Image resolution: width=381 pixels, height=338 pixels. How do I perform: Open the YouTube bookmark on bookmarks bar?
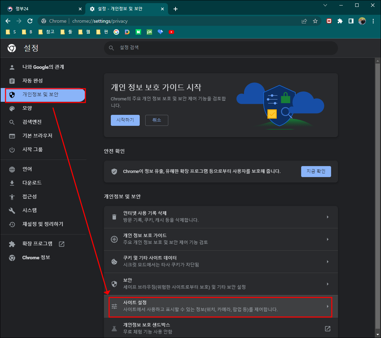coord(171,32)
